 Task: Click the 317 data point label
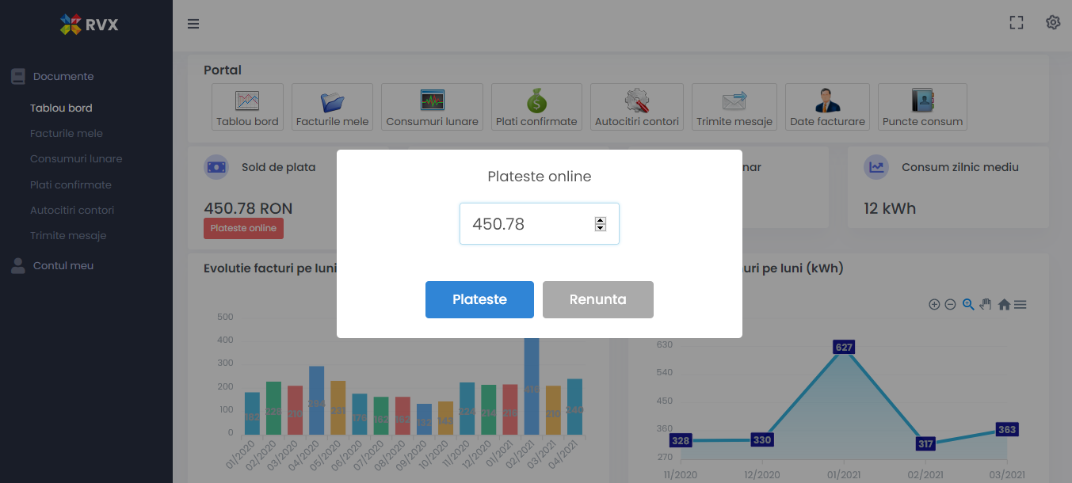(x=925, y=444)
